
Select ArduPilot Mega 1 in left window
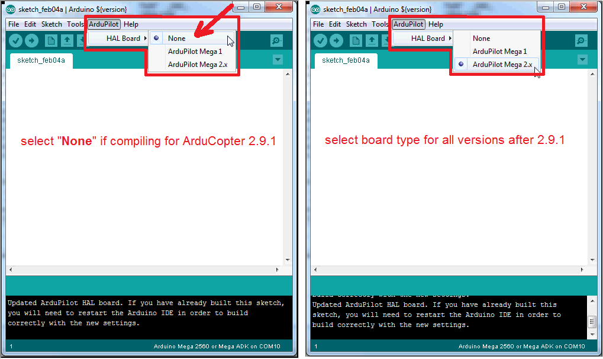coord(195,52)
